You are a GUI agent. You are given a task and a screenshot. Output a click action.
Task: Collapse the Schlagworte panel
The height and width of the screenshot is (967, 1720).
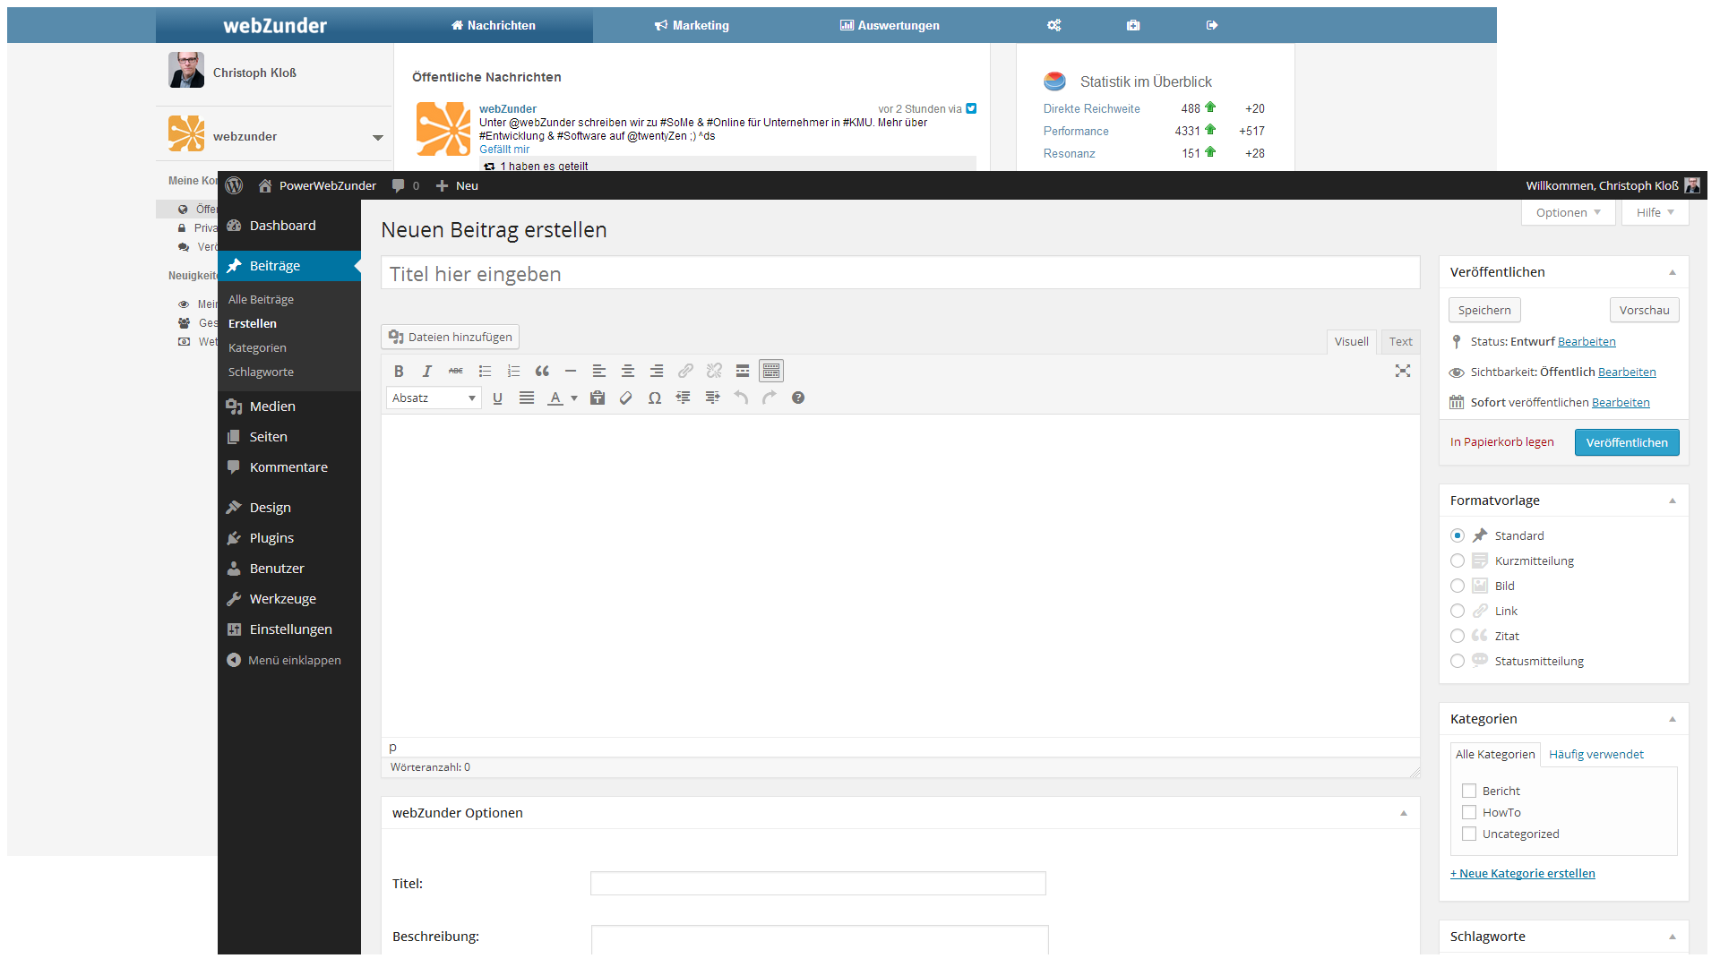1673,937
